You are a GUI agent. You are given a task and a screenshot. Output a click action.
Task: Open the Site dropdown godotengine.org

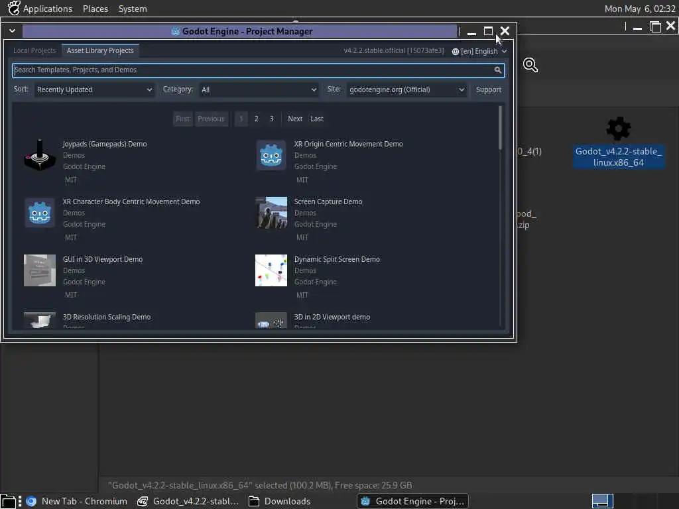point(406,89)
